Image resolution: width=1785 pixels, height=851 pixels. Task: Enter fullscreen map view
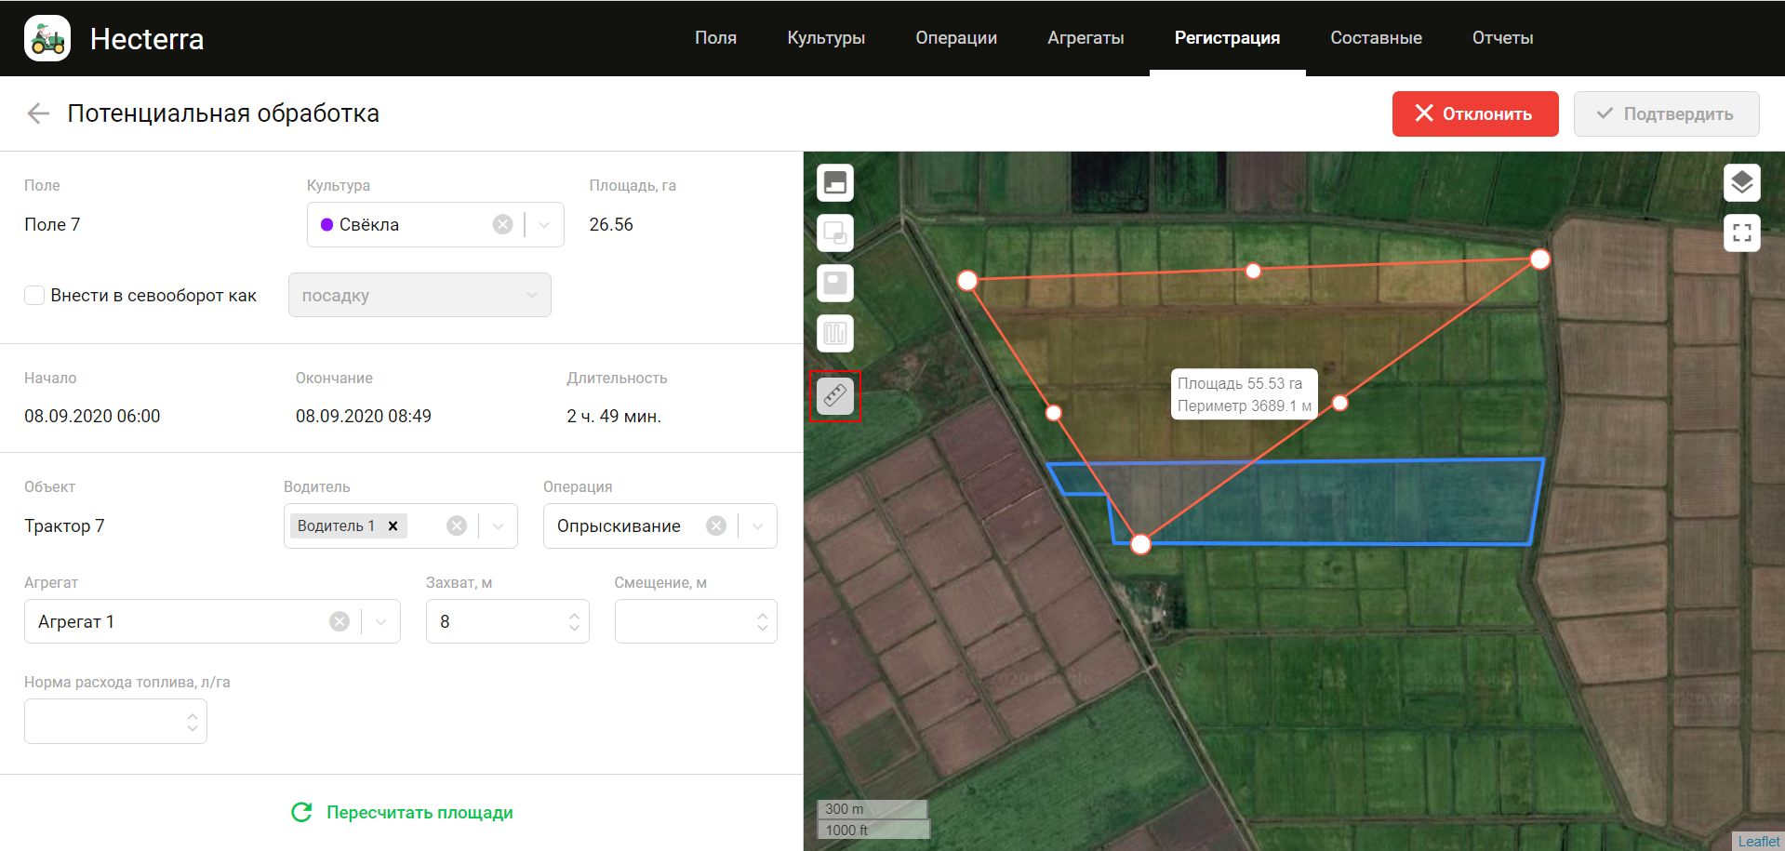tap(1742, 233)
